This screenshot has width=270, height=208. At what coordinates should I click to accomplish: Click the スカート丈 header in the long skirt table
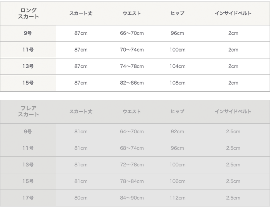click(x=81, y=13)
